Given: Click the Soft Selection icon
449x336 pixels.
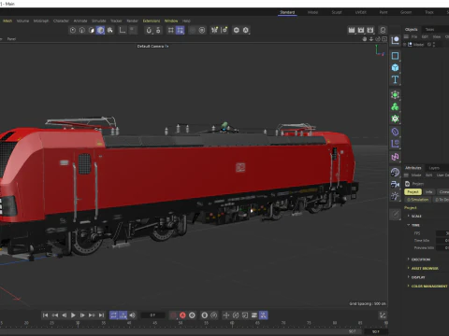Looking at the screenshot, I should click(202, 30).
